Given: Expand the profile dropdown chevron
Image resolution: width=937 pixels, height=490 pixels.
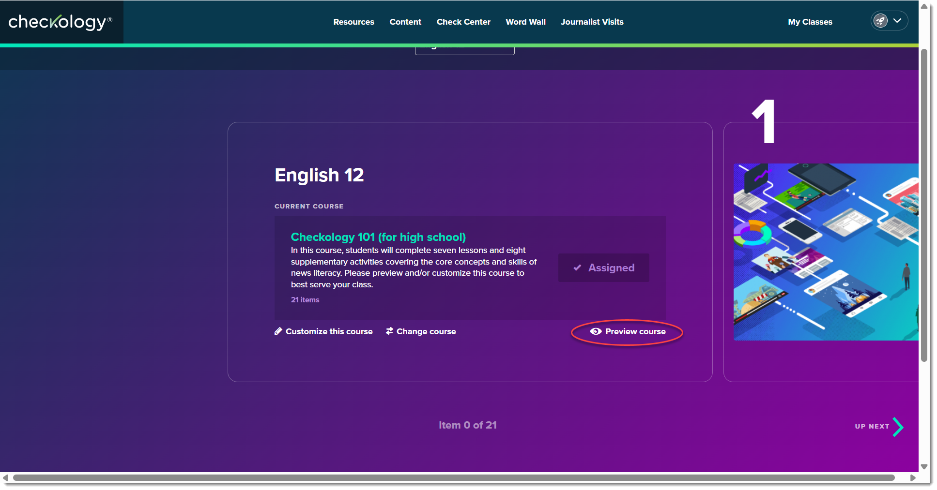Looking at the screenshot, I should (897, 21).
